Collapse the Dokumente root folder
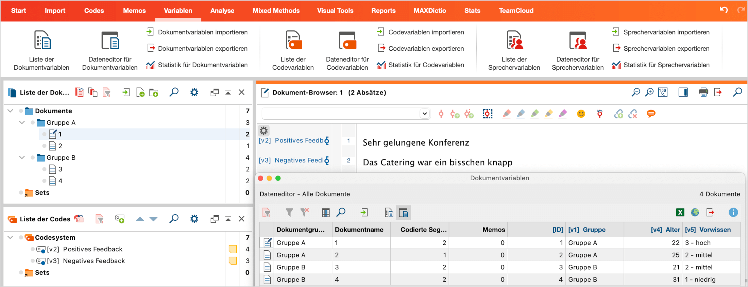 coord(10,111)
